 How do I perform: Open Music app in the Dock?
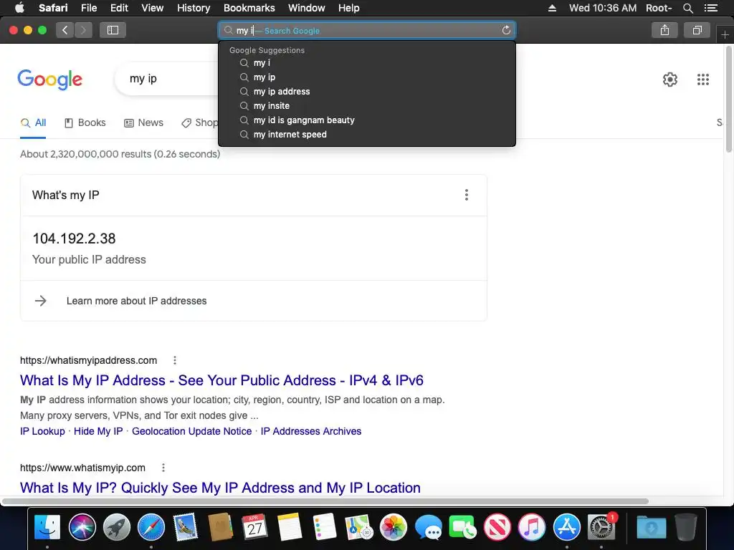click(x=532, y=527)
